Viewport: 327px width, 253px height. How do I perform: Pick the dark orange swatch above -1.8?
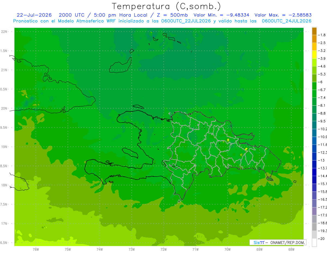point(314,31)
